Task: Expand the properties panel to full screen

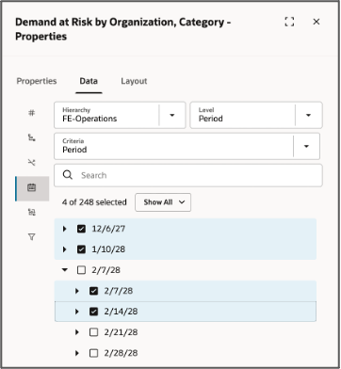Action: click(x=289, y=22)
